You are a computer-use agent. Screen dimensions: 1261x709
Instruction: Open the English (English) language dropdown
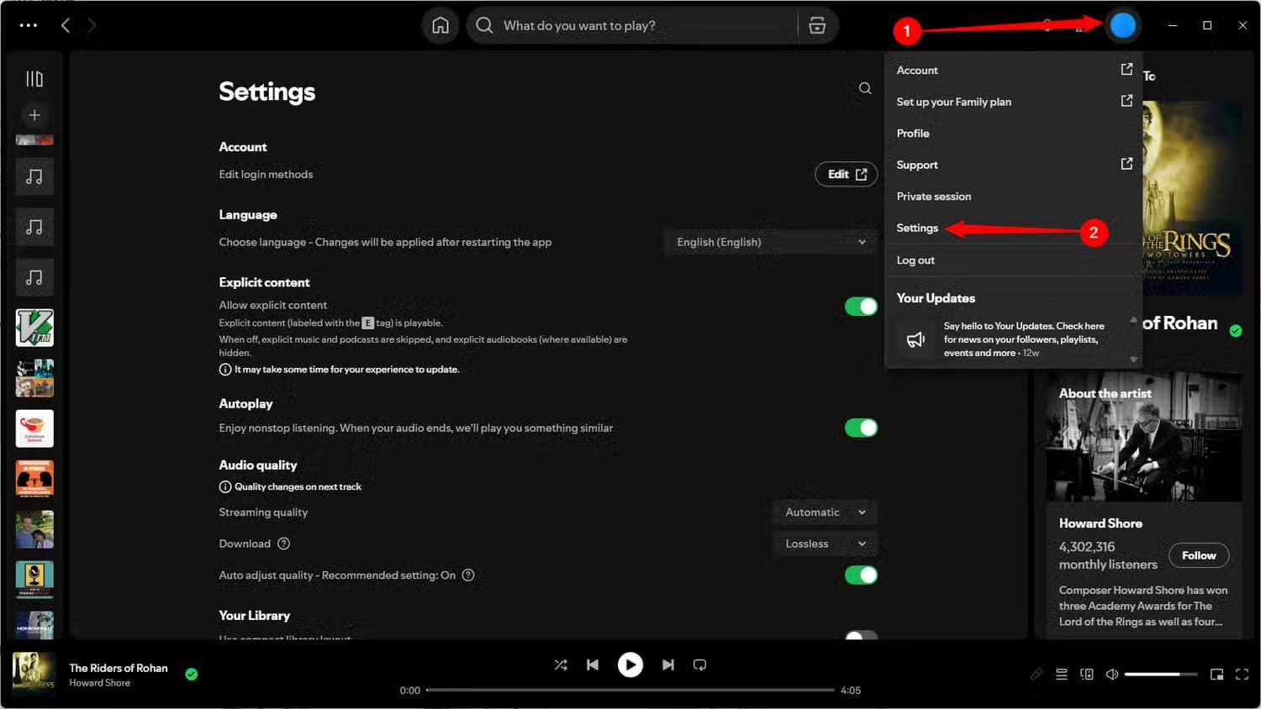click(x=770, y=242)
